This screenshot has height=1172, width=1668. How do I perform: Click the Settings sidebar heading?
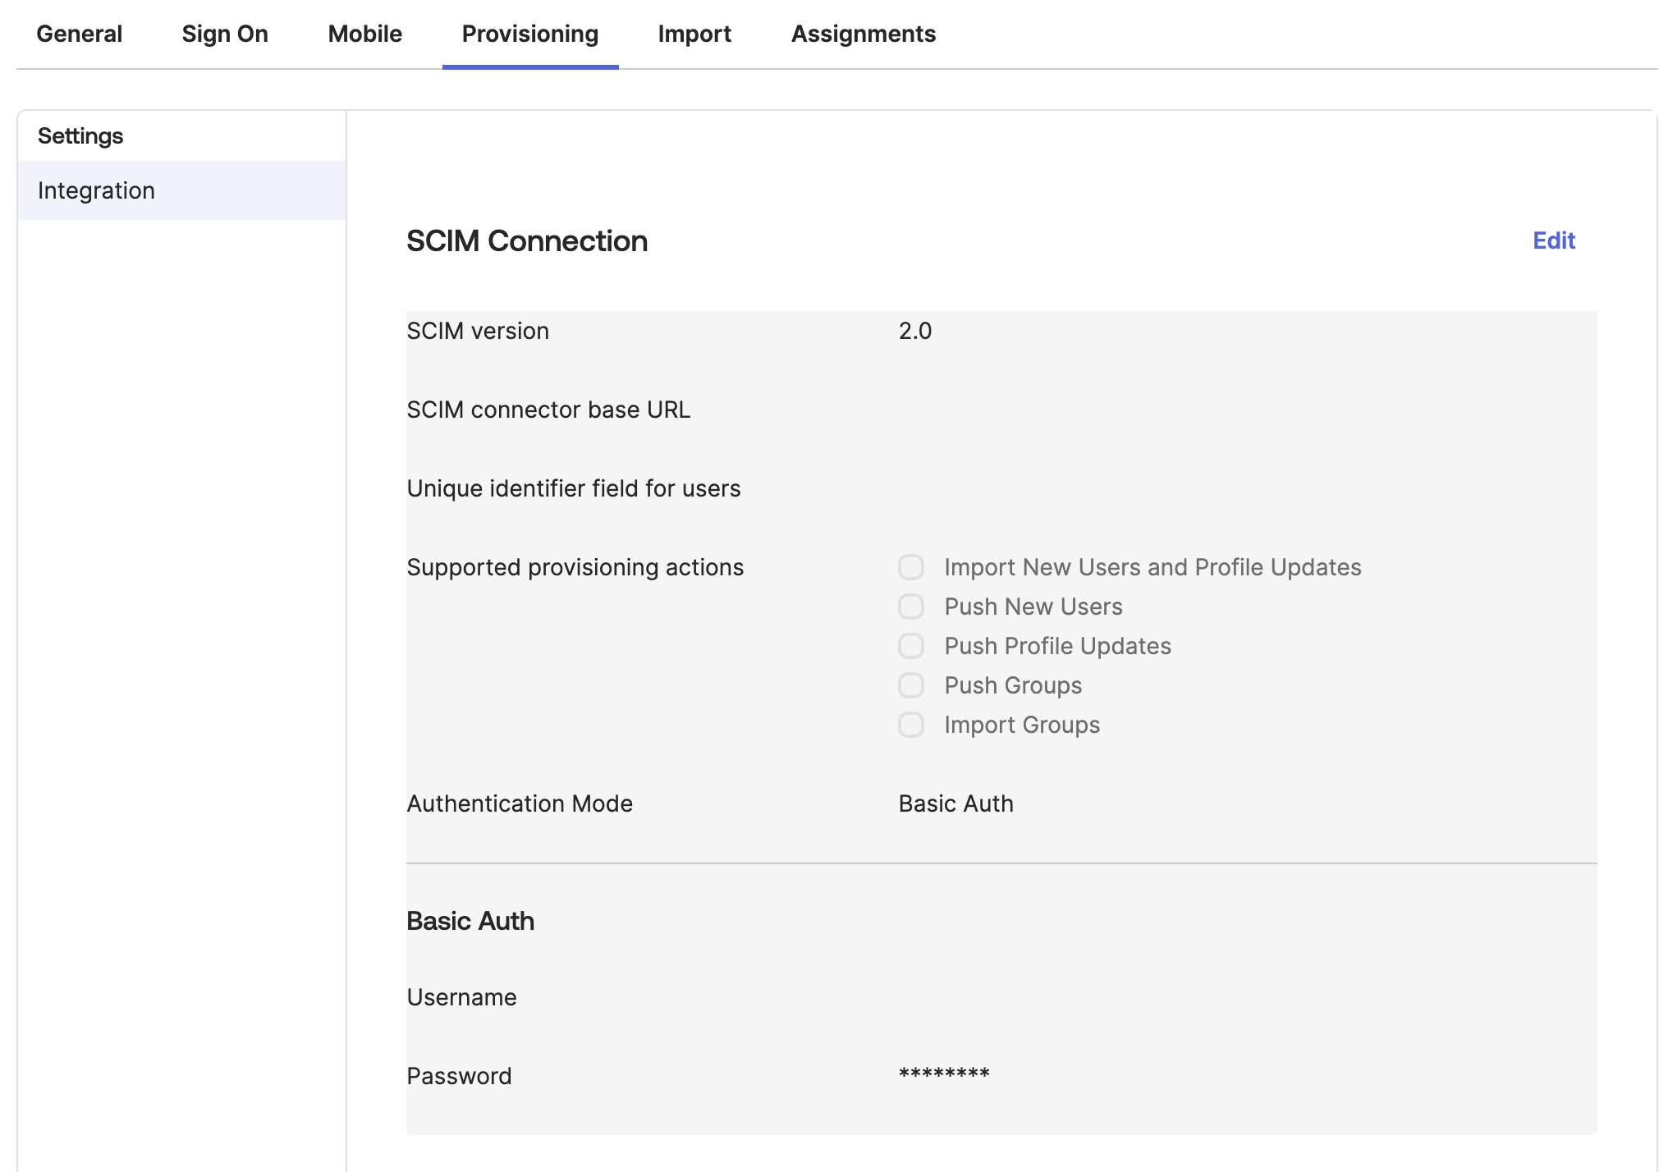(x=80, y=136)
